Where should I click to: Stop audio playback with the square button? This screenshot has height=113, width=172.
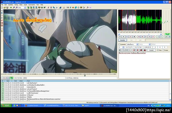[134, 37]
